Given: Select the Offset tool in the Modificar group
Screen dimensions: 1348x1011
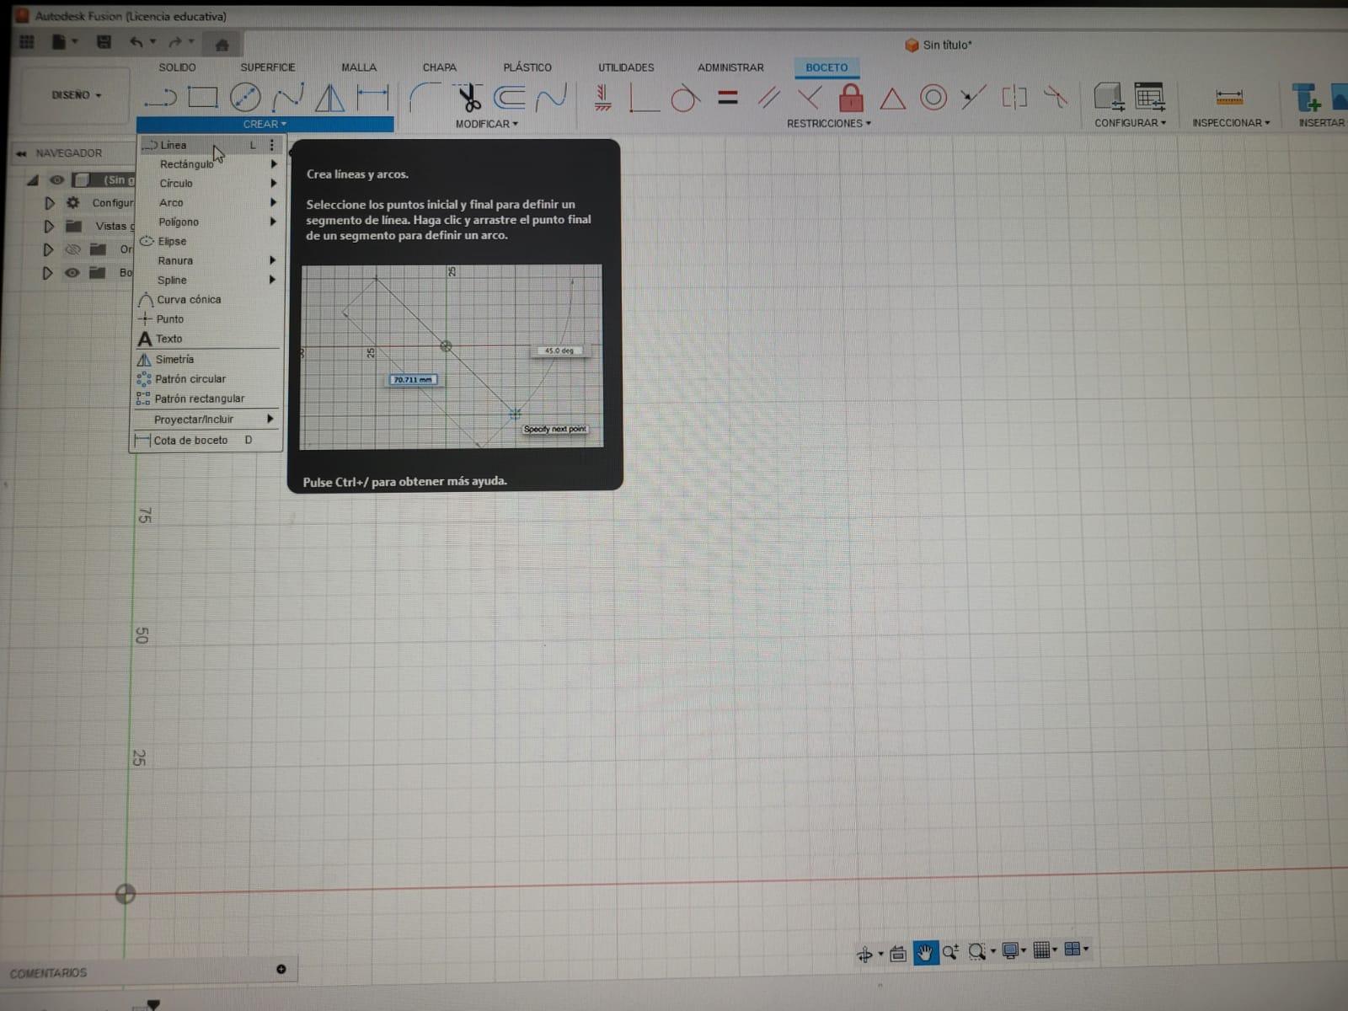Looking at the screenshot, I should tap(510, 98).
